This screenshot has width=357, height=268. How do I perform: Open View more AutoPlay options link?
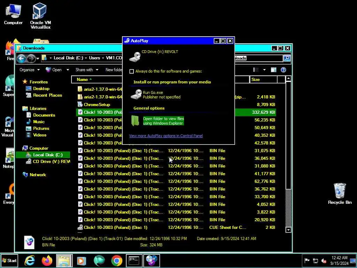coord(166,136)
